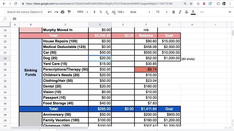Select the Dog (20) label cell
The image size is (234, 131).
65,58
